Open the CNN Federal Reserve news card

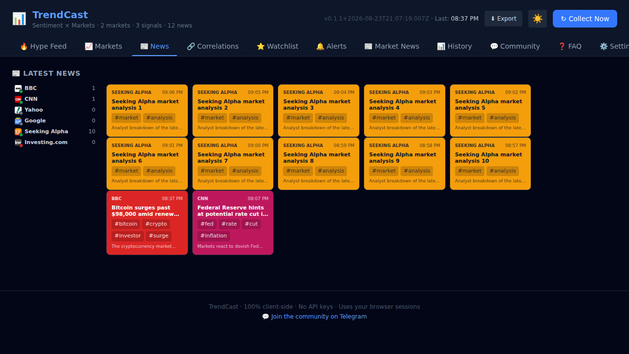[x=233, y=223]
